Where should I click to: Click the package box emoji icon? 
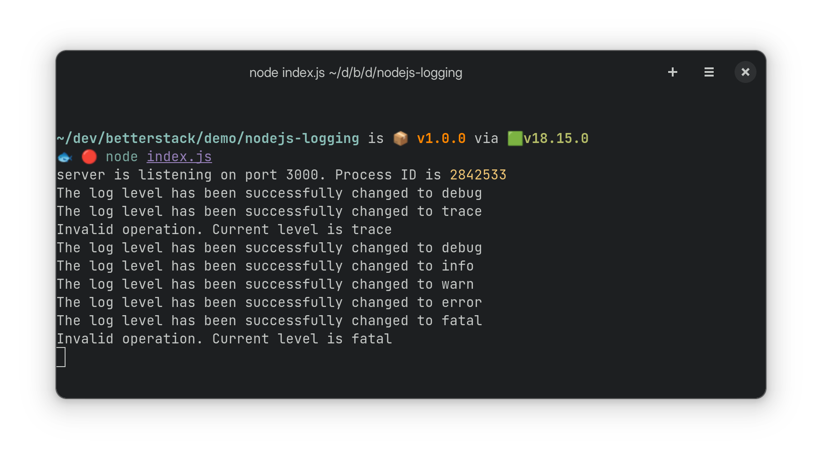click(x=401, y=138)
